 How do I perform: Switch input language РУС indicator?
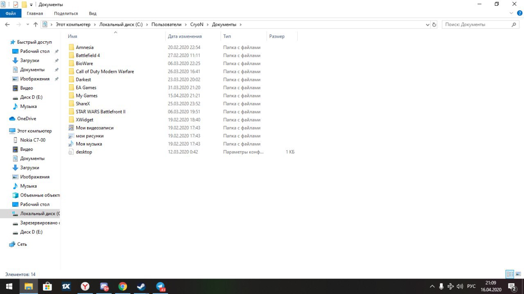pos(472,286)
